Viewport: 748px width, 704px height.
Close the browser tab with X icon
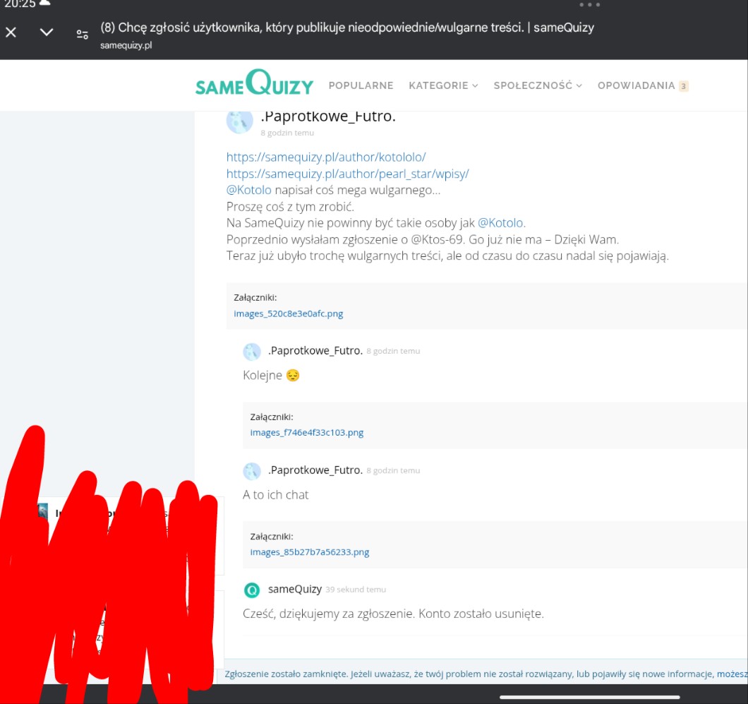[11, 32]
